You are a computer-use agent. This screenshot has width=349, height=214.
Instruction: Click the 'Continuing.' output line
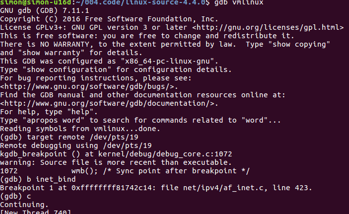coord(24,205)
